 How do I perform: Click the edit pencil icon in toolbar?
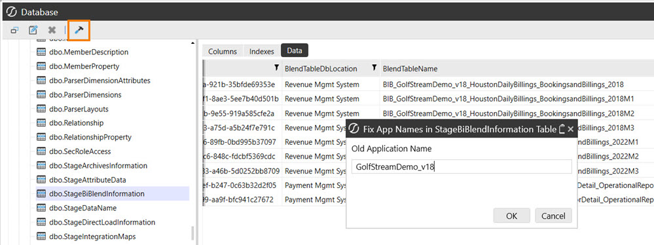point(33,30)
